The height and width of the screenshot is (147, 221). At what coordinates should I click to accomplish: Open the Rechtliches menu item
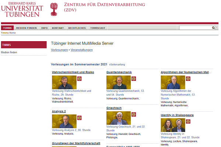(77, 28)
